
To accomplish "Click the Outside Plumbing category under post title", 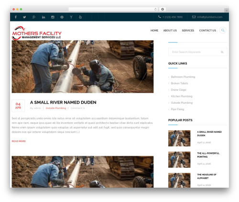I will (x=56, y=108).
